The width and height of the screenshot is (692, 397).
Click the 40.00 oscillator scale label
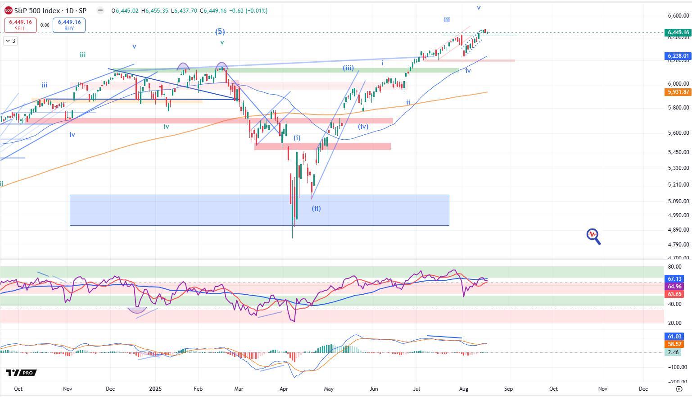click(x=675, y=304)
